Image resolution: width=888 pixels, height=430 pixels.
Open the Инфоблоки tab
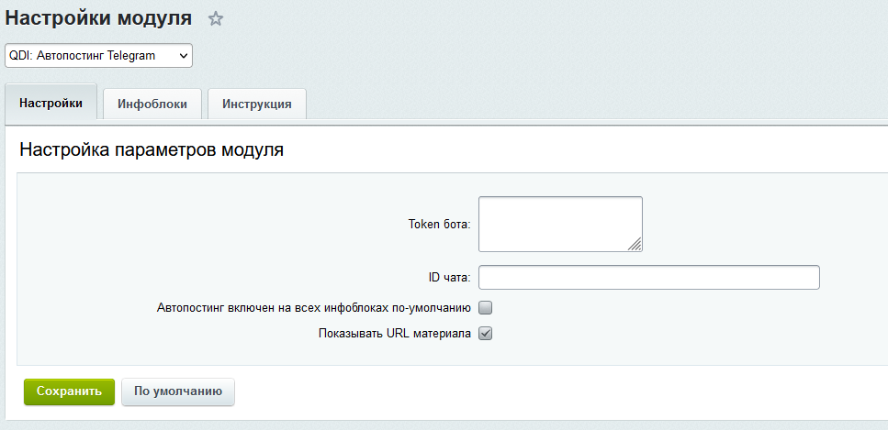coord(152,105)
